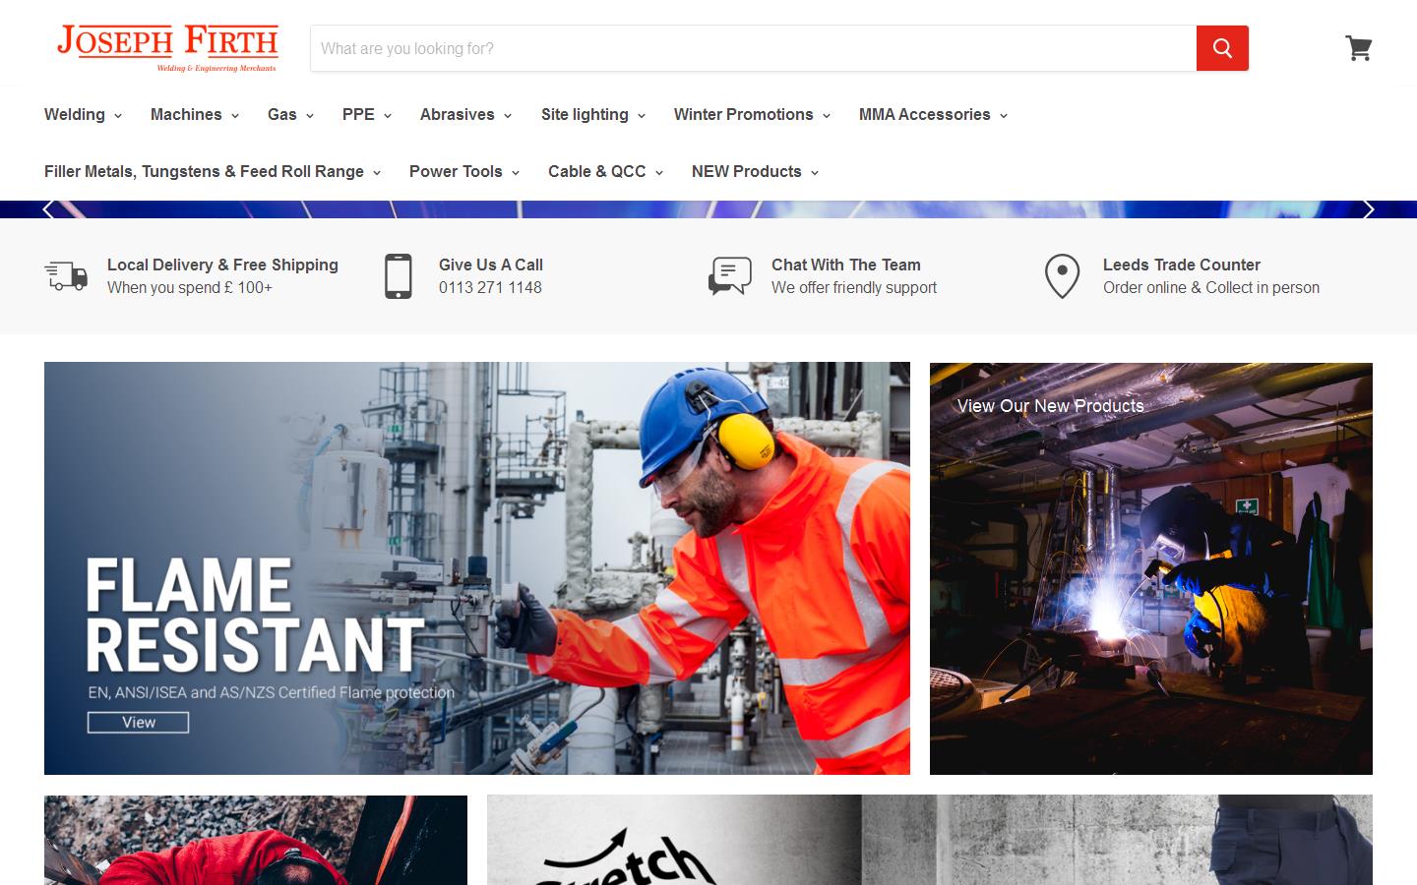Open the Winter Promotions menu
The image size is (1417, 885).
click(x=751, y=115)
